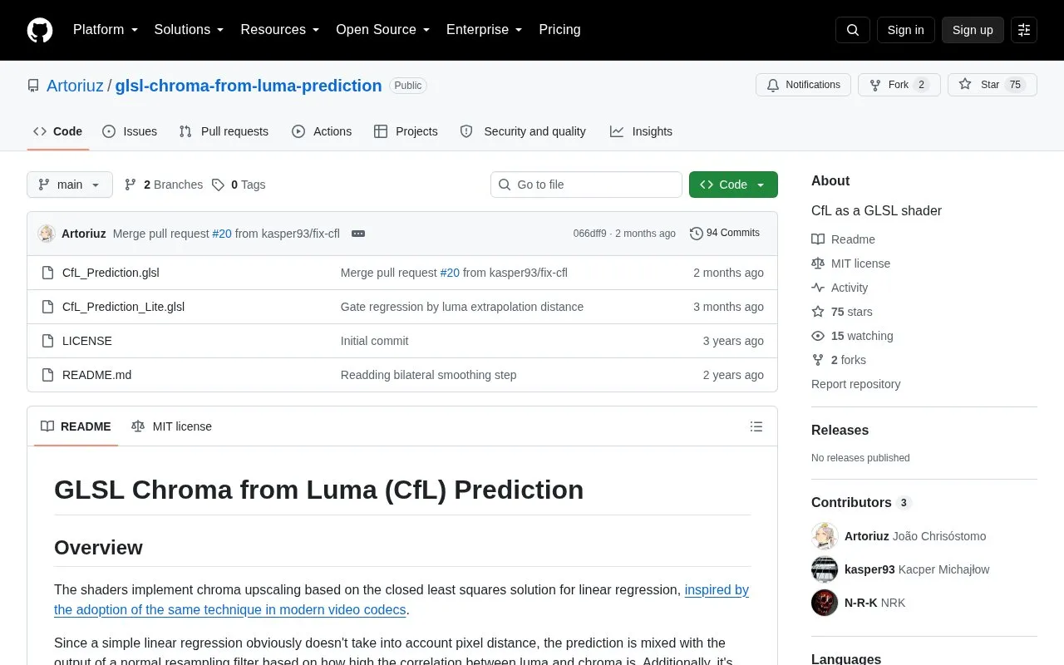Image resolution: width=1064 pixels, height=665 pixels.
Task: Click kasper93 contributor avatar
Action: click(825, 569)
